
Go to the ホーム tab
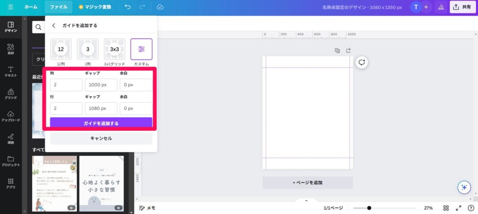31,7
